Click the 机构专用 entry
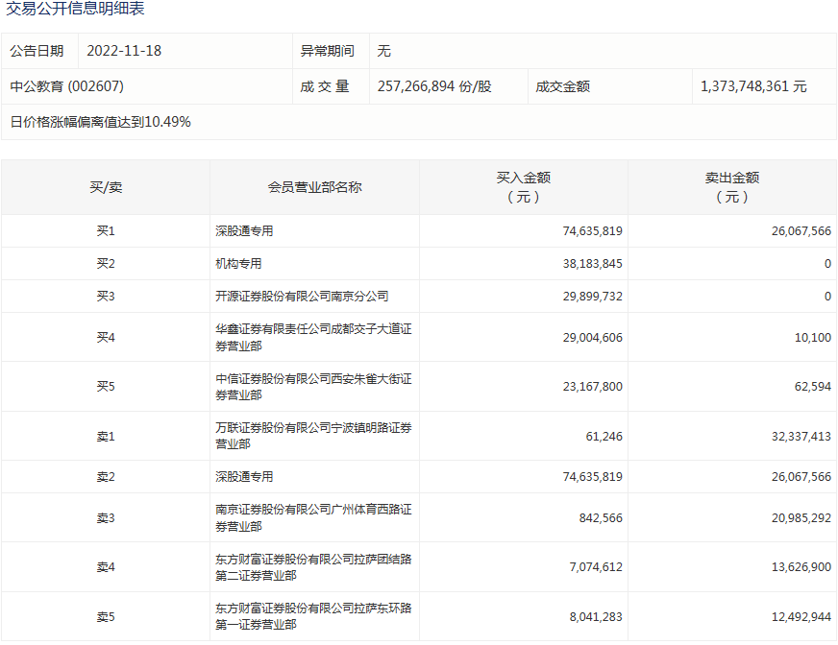Screen dimensions: 838x645 (238, 263)
